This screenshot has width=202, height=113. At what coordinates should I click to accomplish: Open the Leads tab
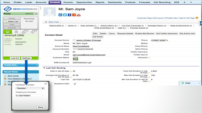(x=29, y=2)
